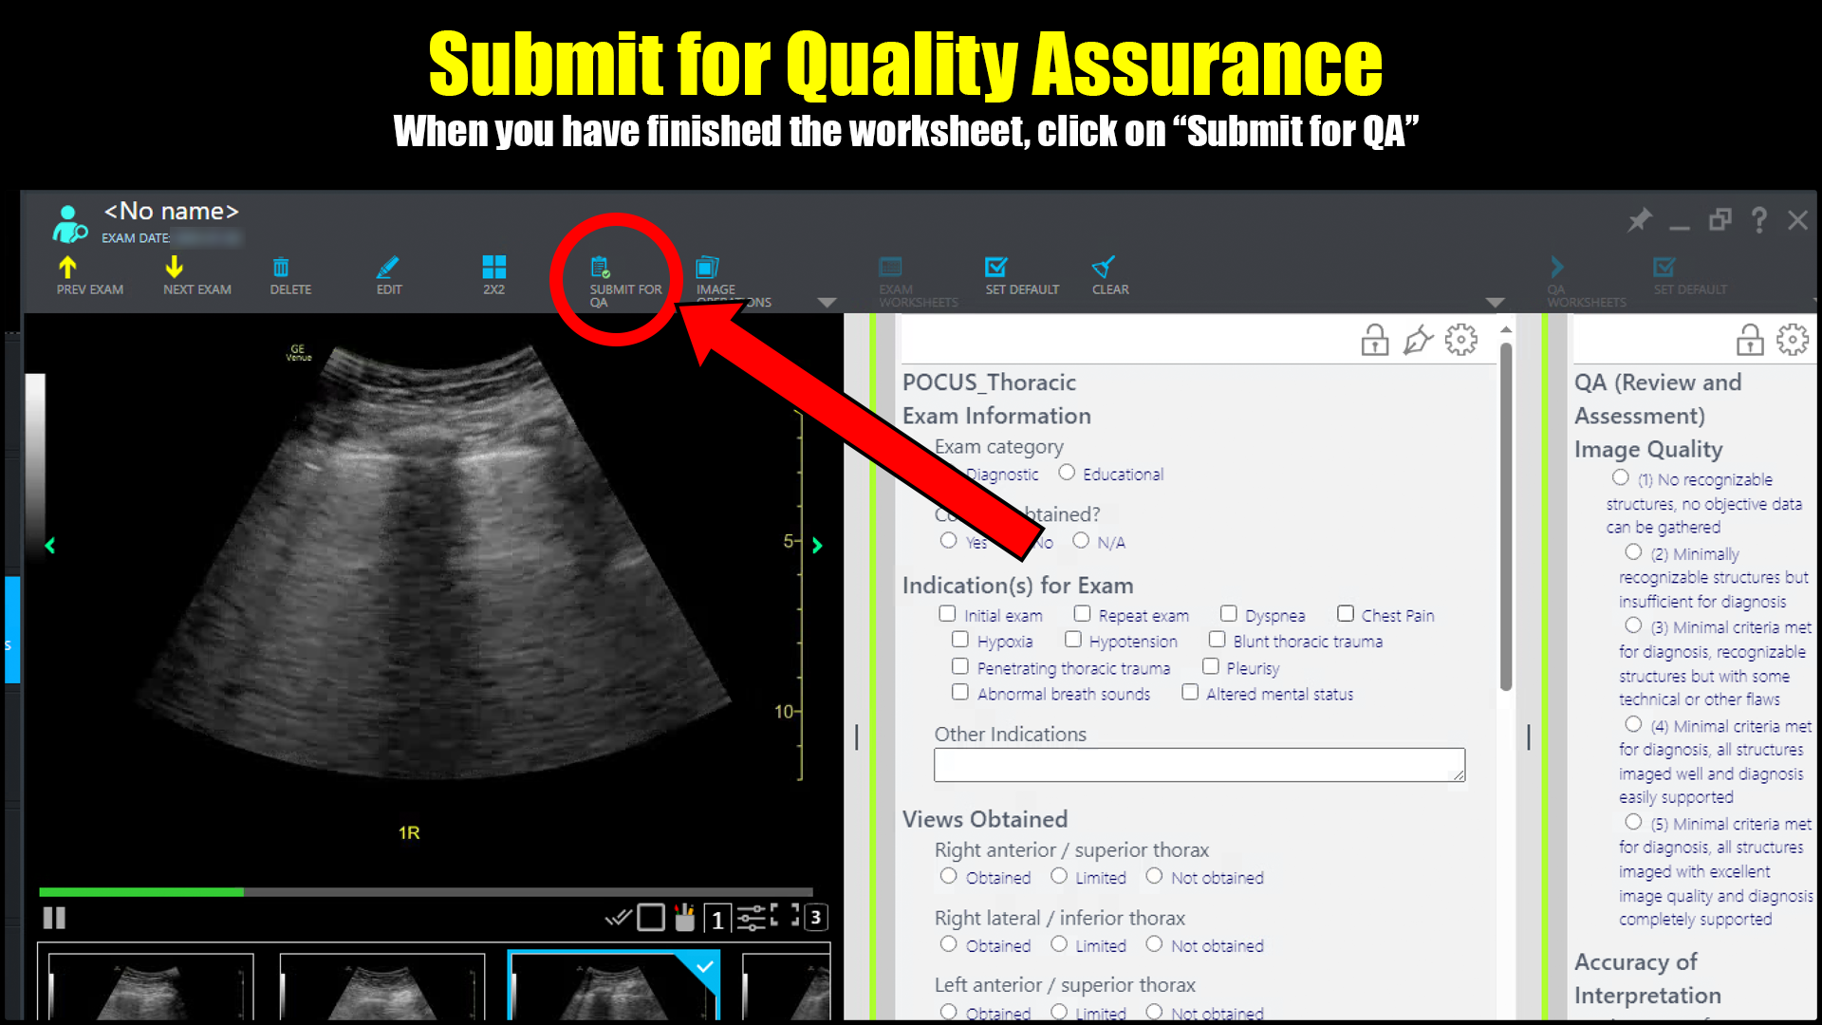Go to next exam
Viewport: 1822px width, 1025px height.
click(175, 268)
